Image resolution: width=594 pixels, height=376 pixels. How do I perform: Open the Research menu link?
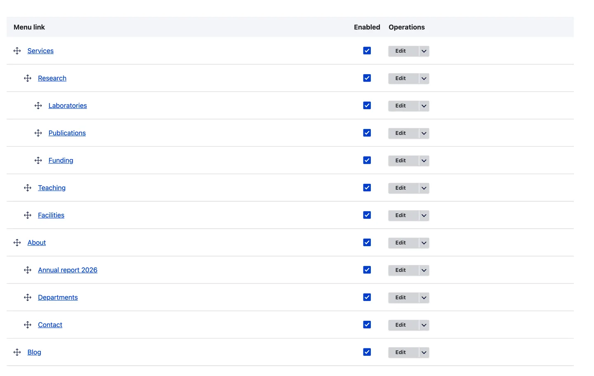(x=52, y=78)
